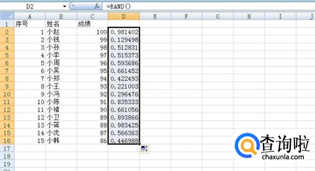Click the fx insert function icon
Image resolution: width=315 pixels, height=171 pixels.
(97, 6)
